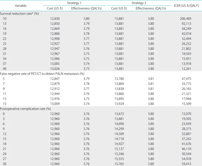The image size is (202, 166).
Task: Click Strategy 2 cost 14,299
Action: point(119,129)
